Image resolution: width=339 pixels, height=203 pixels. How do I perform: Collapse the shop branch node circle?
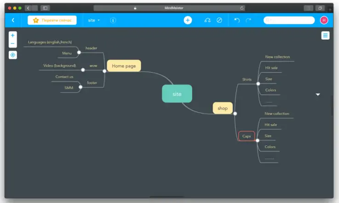click(235, 113)
